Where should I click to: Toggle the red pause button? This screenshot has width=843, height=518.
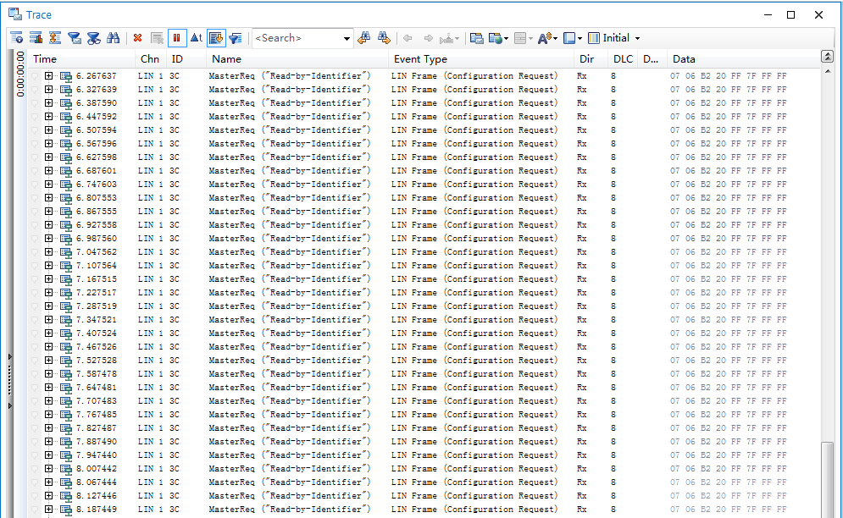tap(176, 38)
